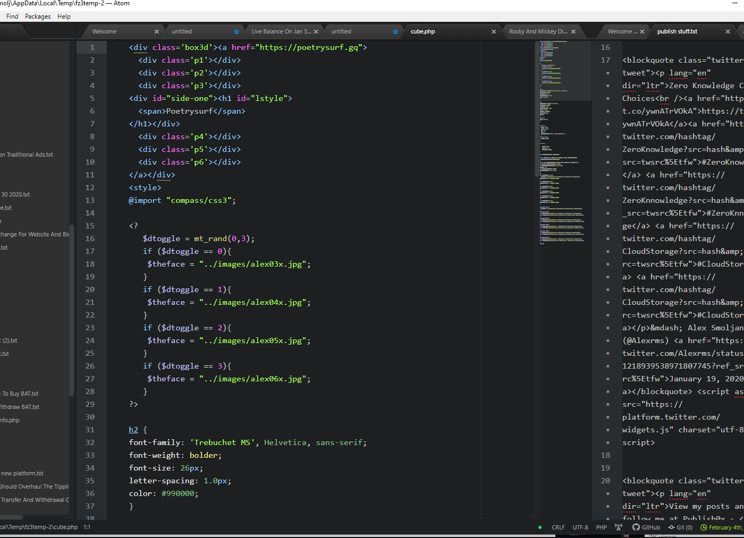Click the green status dot in status bar
Viewport: 744px width, 538px height.
[x=540, y=527]
